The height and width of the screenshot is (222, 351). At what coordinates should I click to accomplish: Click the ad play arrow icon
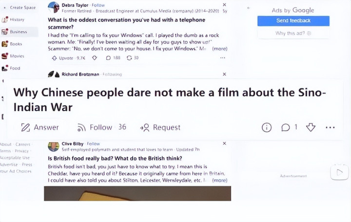click(340, 172)
